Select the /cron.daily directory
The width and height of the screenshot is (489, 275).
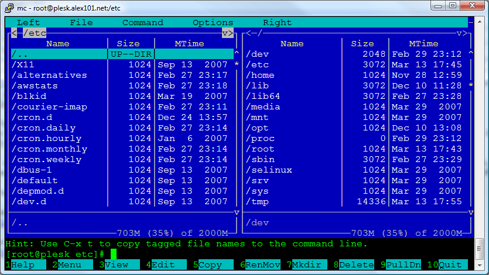[x=122, y=128]
